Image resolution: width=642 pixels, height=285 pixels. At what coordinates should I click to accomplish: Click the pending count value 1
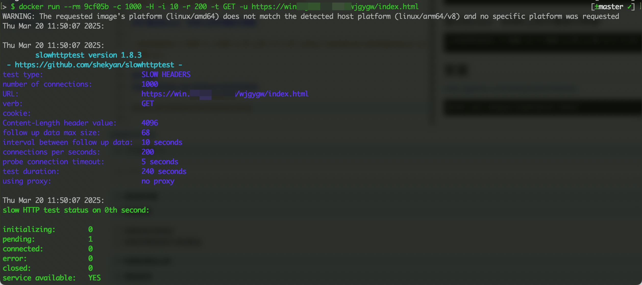(x=90, y=239)
